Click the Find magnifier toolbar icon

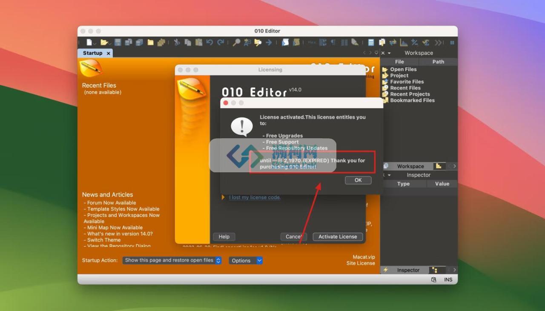click(x=236, y=42)
